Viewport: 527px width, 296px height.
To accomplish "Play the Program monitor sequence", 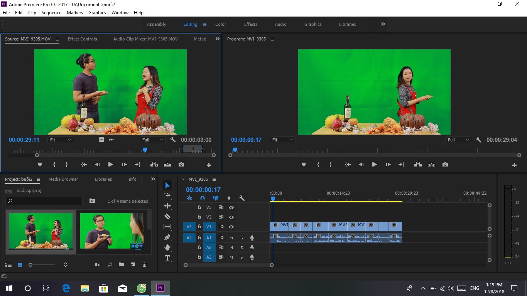I will coord(374,165).
